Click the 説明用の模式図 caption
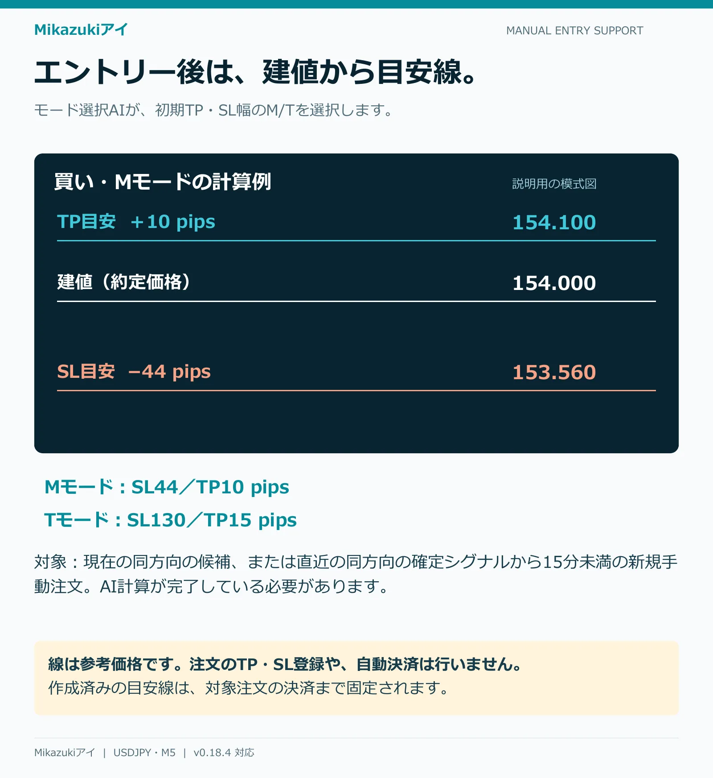The height and width of the screenshot is (778, 713). point(554,184)
